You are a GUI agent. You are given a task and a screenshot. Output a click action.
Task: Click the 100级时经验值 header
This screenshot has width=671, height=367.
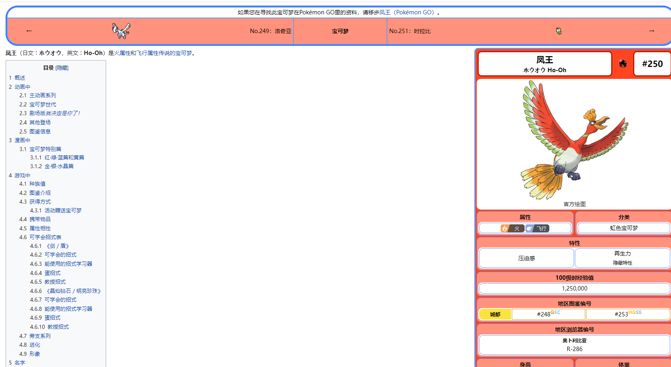[x=574, y=278]
